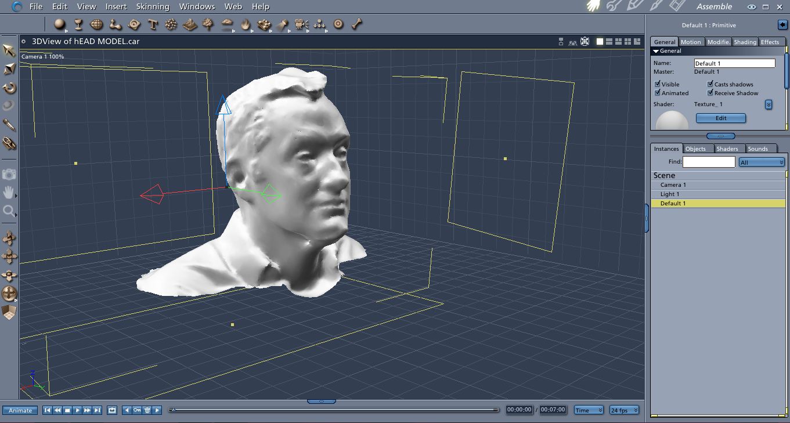Click the divider handle below shader preview
The height and width of the screenshot is (423, 790).
(720, 136)
